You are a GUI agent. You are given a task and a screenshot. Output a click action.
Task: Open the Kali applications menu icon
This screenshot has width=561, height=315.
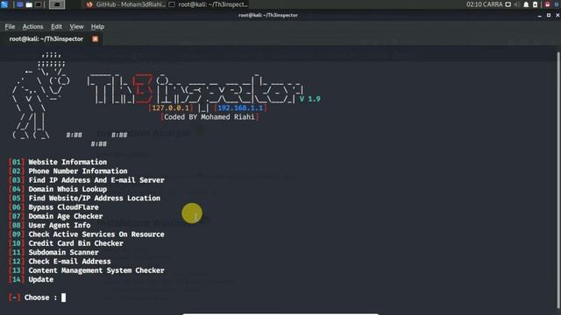tap(4, 4)
